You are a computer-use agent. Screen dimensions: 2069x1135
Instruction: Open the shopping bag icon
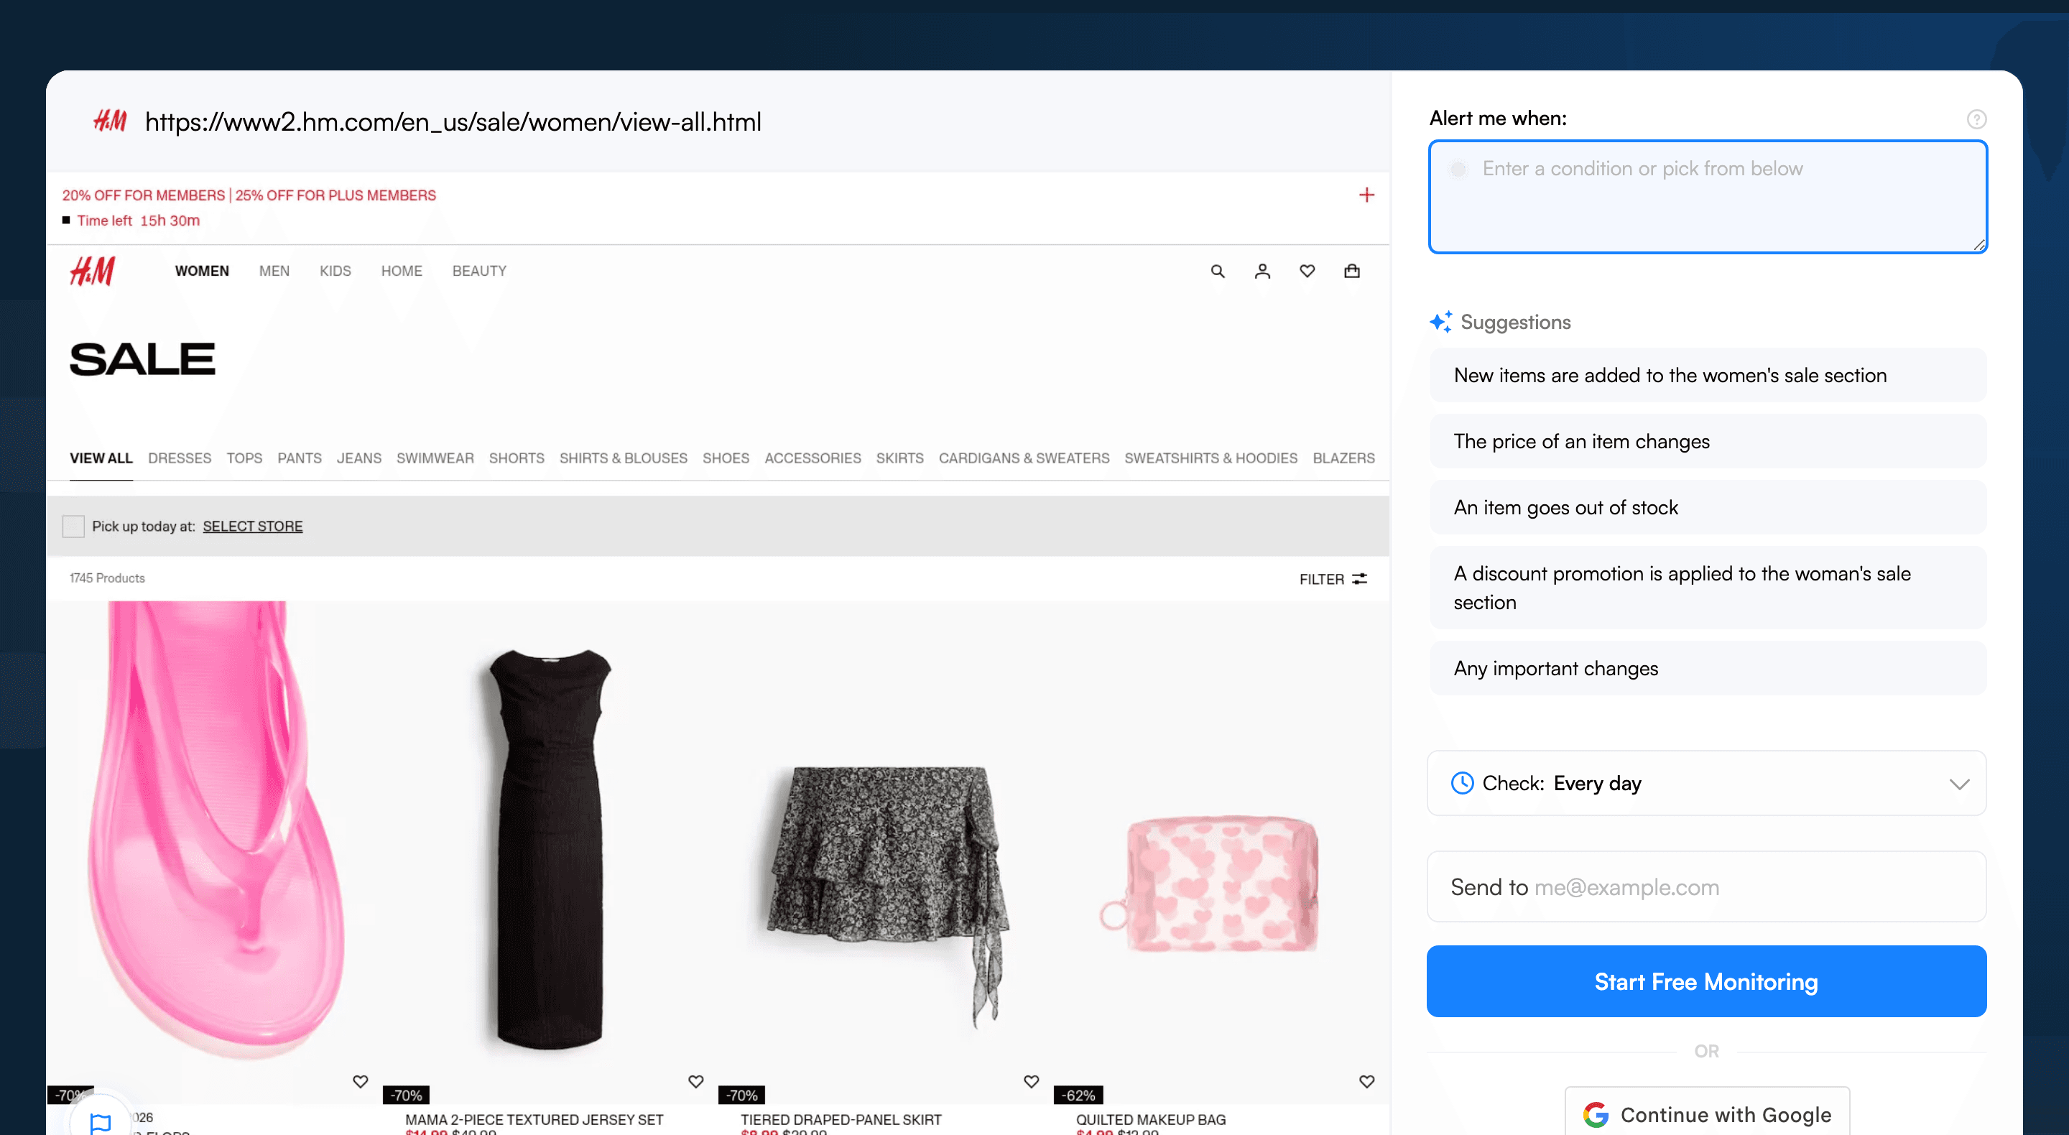(1352, 272)
